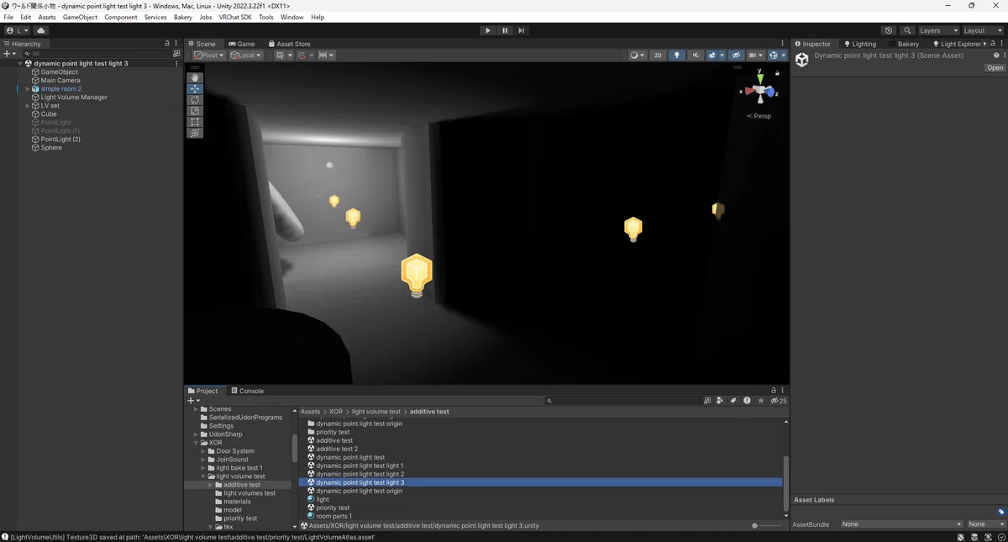Select the Transform tool
This screenshot has height=542, width=1008.
coord(195,133)
